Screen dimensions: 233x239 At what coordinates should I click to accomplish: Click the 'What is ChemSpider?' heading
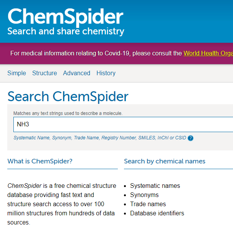click(40, 161)
